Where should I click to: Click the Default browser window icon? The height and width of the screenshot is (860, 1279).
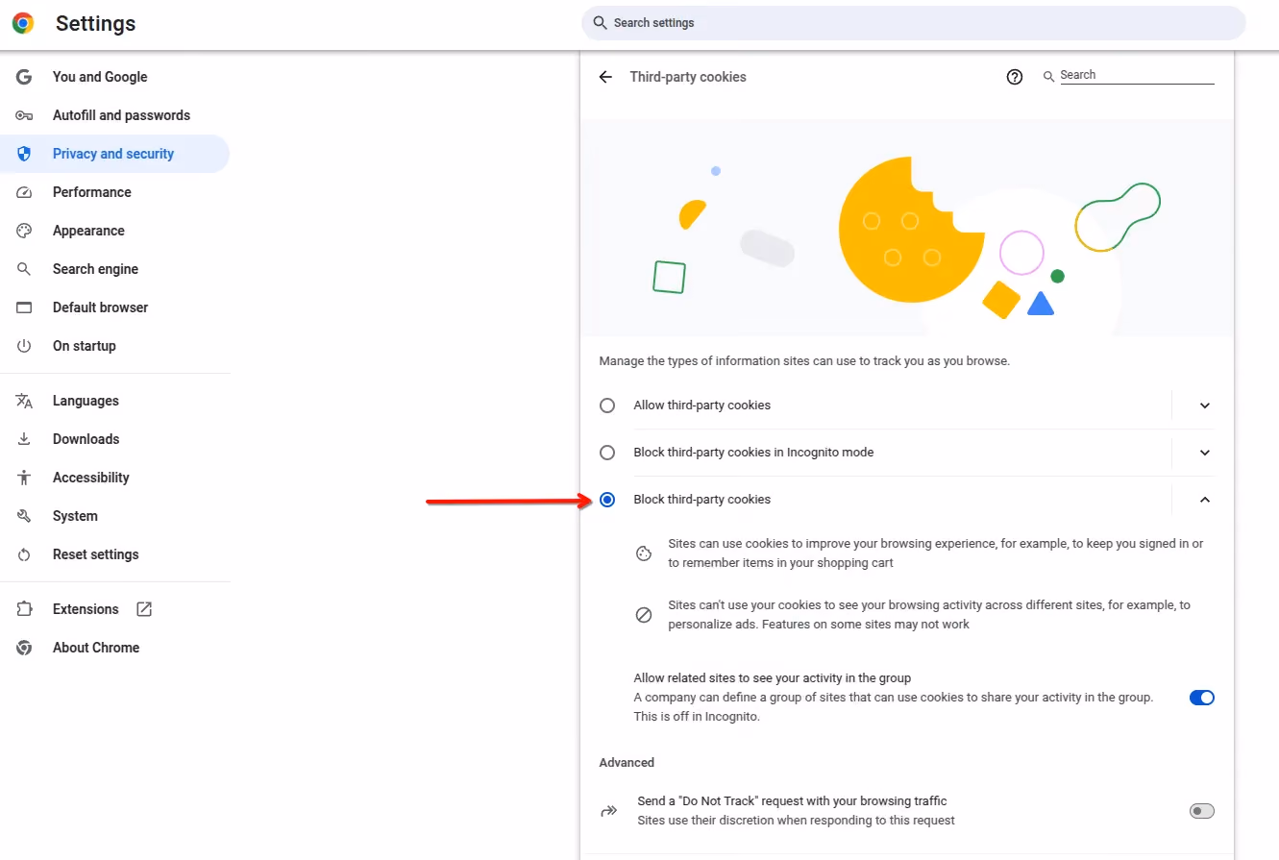tap(24, 307)
